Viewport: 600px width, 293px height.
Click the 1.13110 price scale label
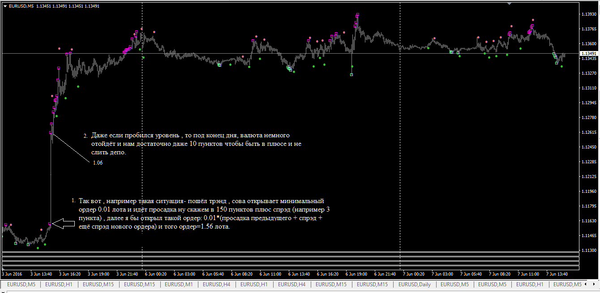[588, 88]
